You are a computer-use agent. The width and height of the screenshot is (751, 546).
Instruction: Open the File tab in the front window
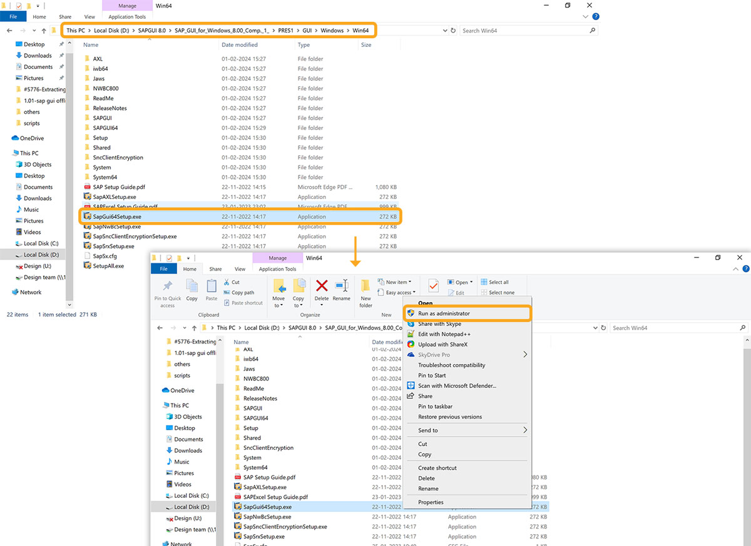[x=164, y=269]
